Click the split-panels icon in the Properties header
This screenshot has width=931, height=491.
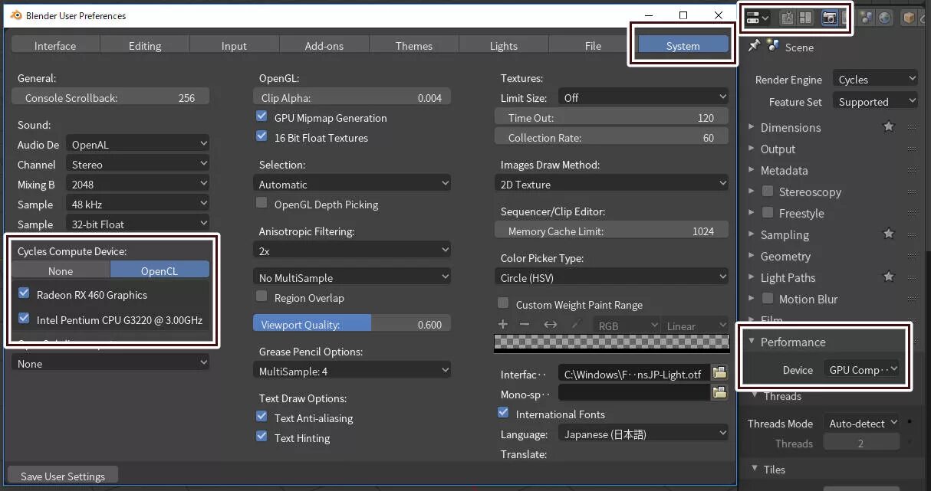click(805, 18)
